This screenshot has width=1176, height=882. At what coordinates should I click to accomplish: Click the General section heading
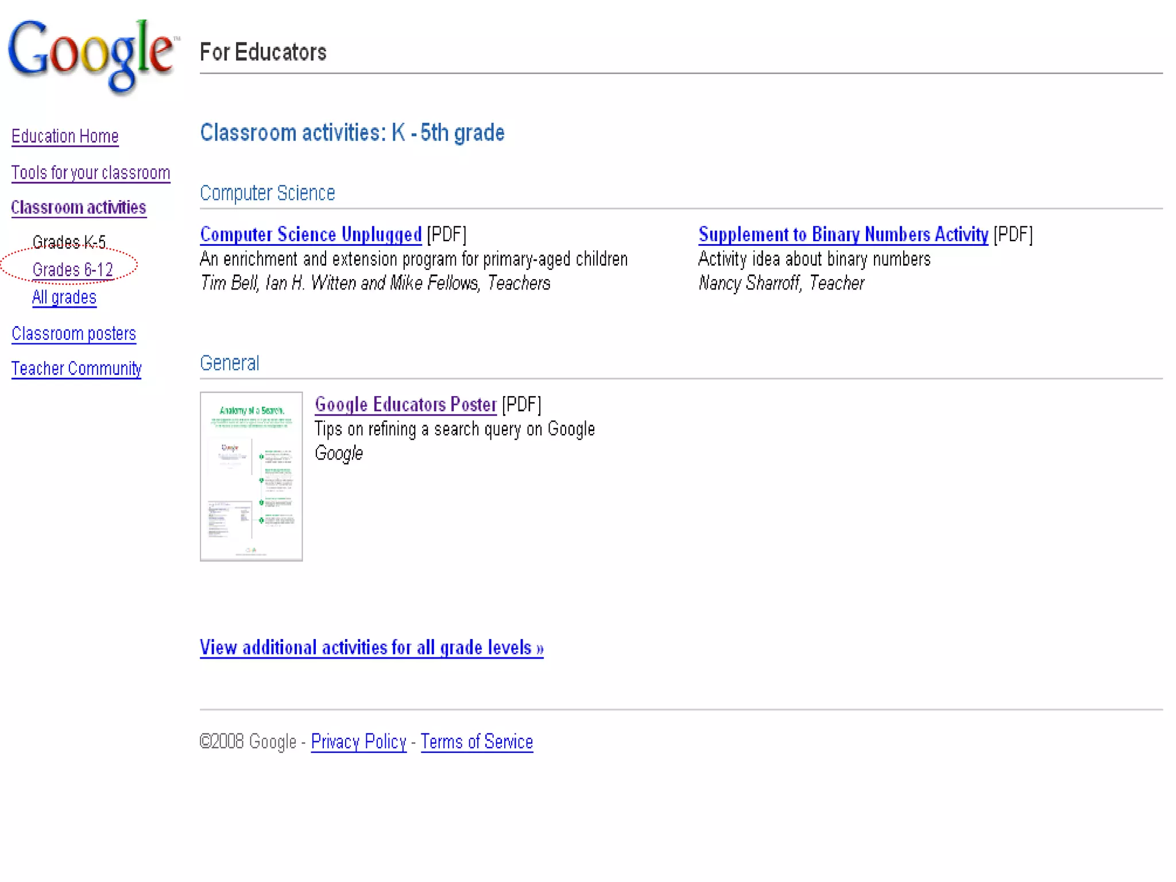pos(230,363)
